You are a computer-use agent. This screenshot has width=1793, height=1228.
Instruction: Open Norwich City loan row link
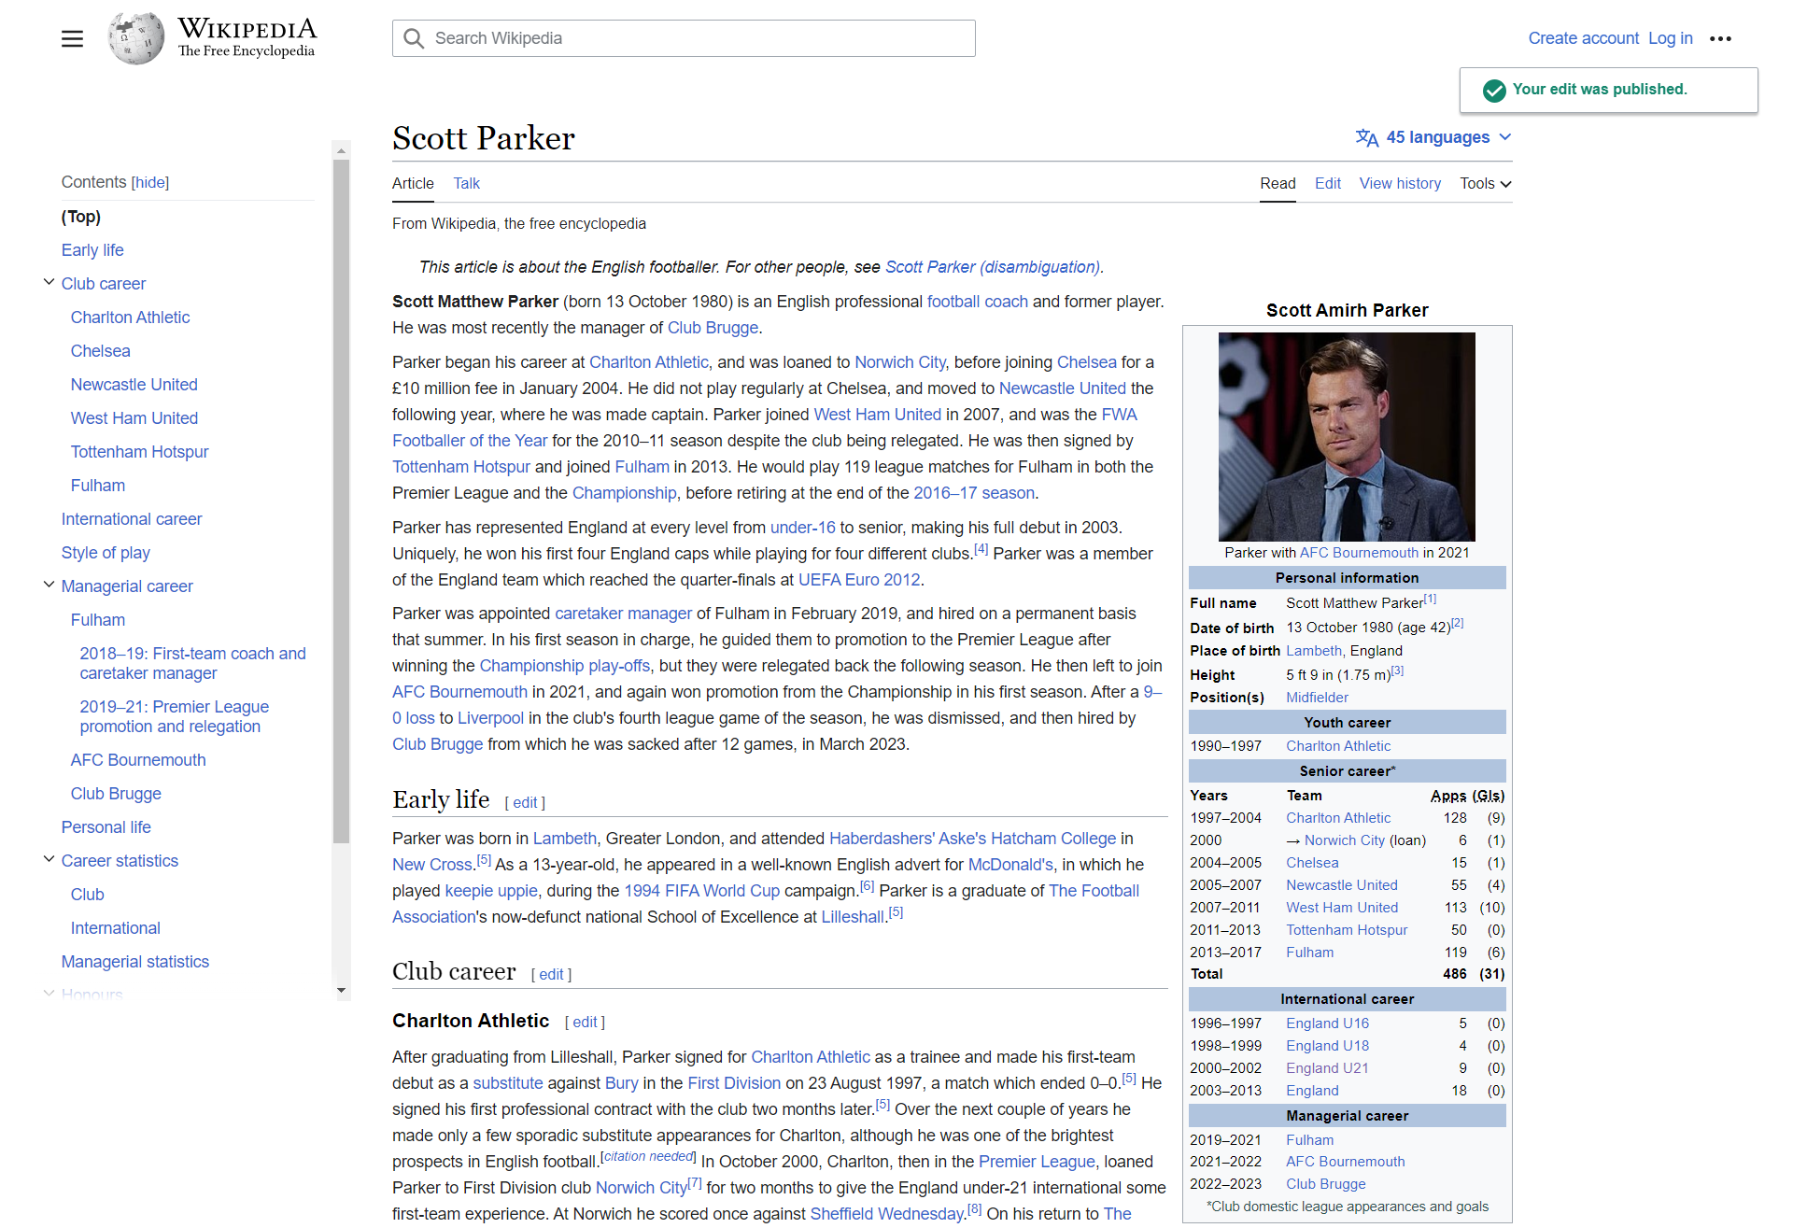point(1345,840)
